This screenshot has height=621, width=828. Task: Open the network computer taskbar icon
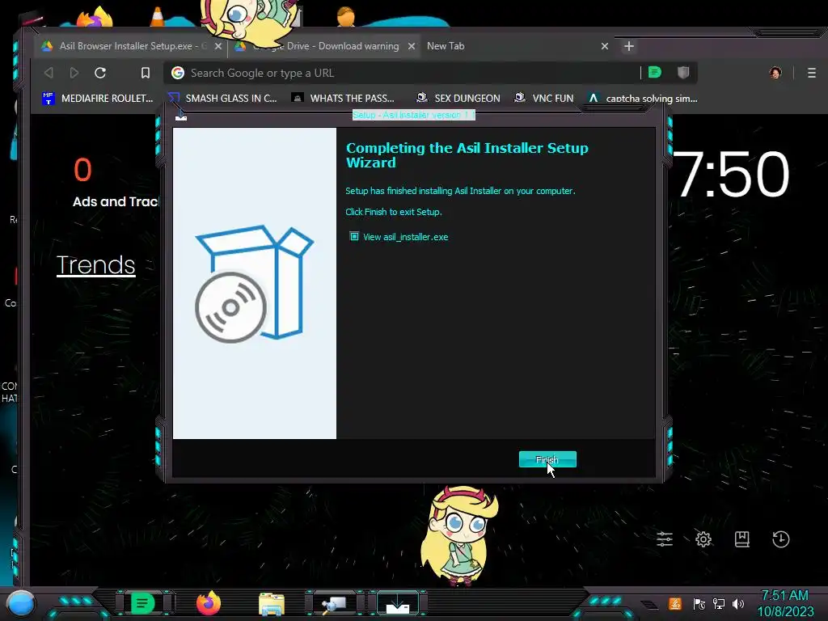(334, 604)
